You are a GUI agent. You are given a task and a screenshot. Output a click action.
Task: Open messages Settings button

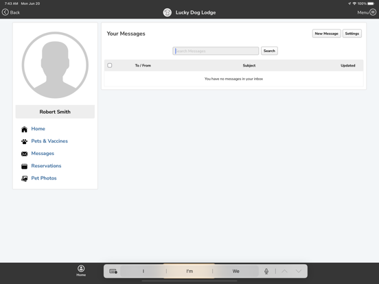(352, 34)
